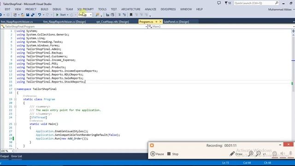Open the ANALYZE menu

151,9
